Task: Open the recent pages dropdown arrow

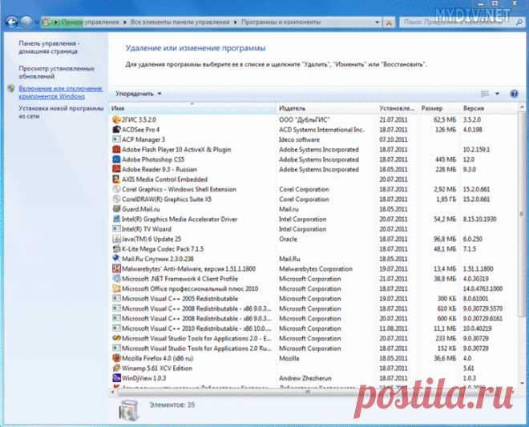Action: (x=37, y=22)
